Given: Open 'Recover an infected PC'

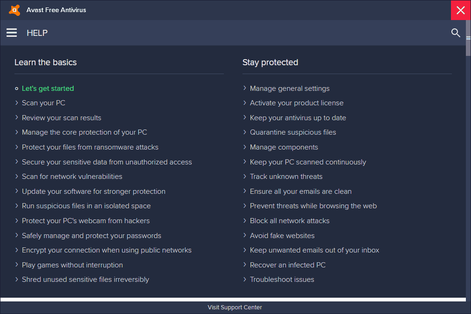Looking at the screenshot, I should (x=288, y=265).
